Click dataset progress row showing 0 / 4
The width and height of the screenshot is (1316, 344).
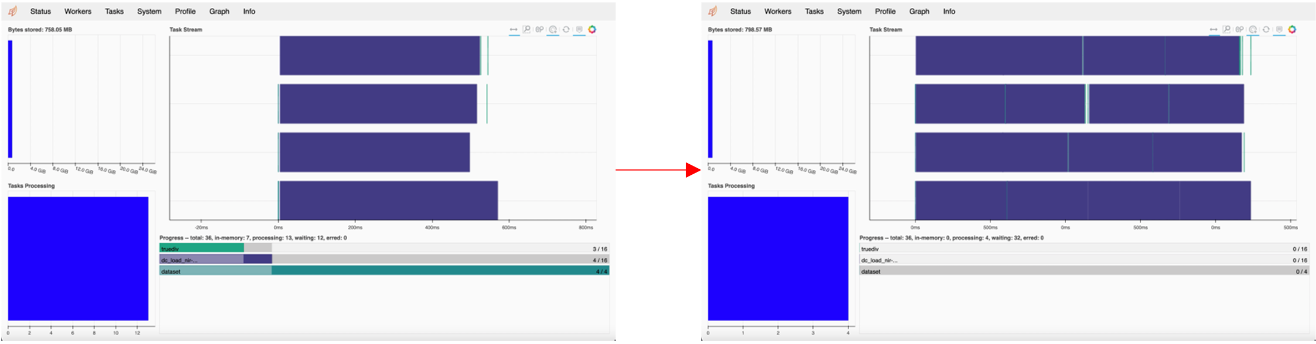pos(1085,271)
